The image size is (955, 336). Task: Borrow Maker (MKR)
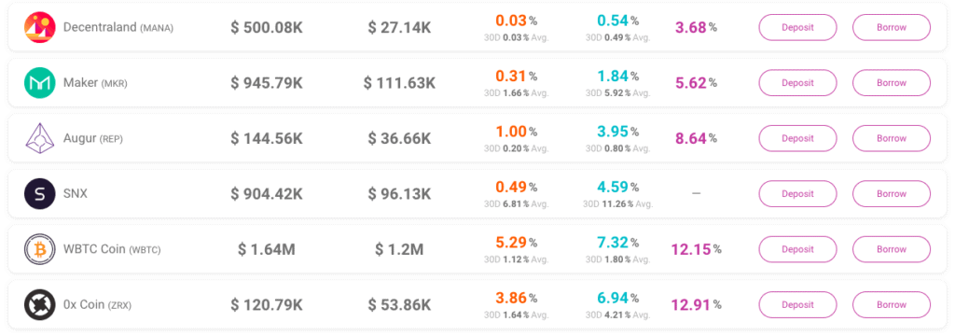892,83
